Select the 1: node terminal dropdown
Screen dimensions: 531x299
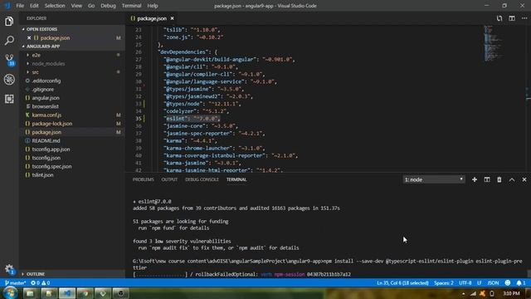pos(433,179)
